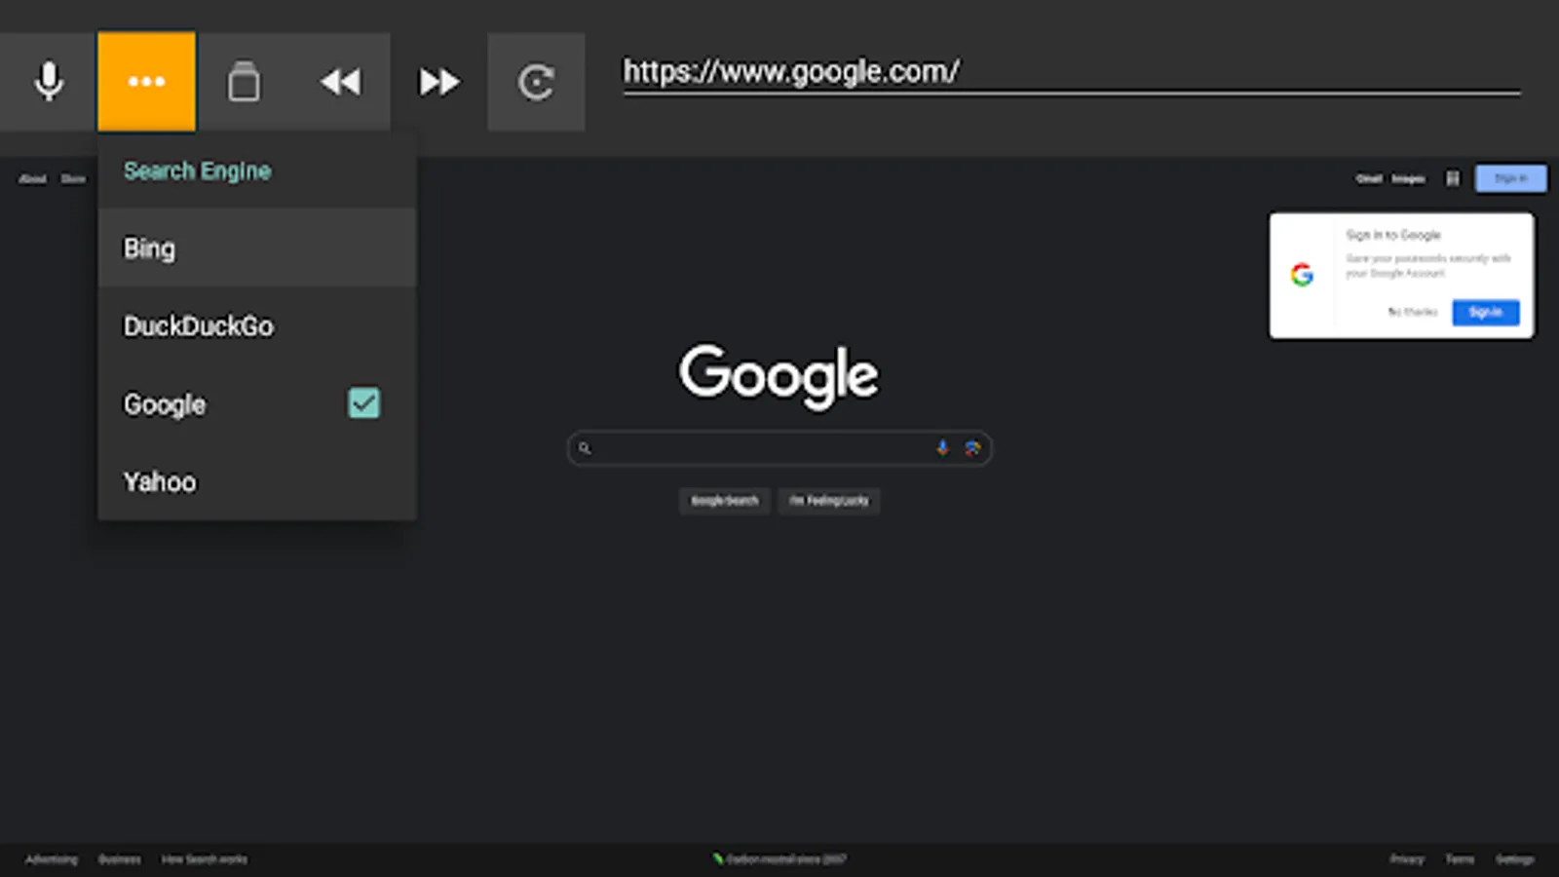
Task: Reload the page with the refresh icon
Action: [536, 82]
